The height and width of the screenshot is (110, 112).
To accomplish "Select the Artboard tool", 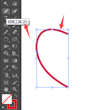I will 6,82.
